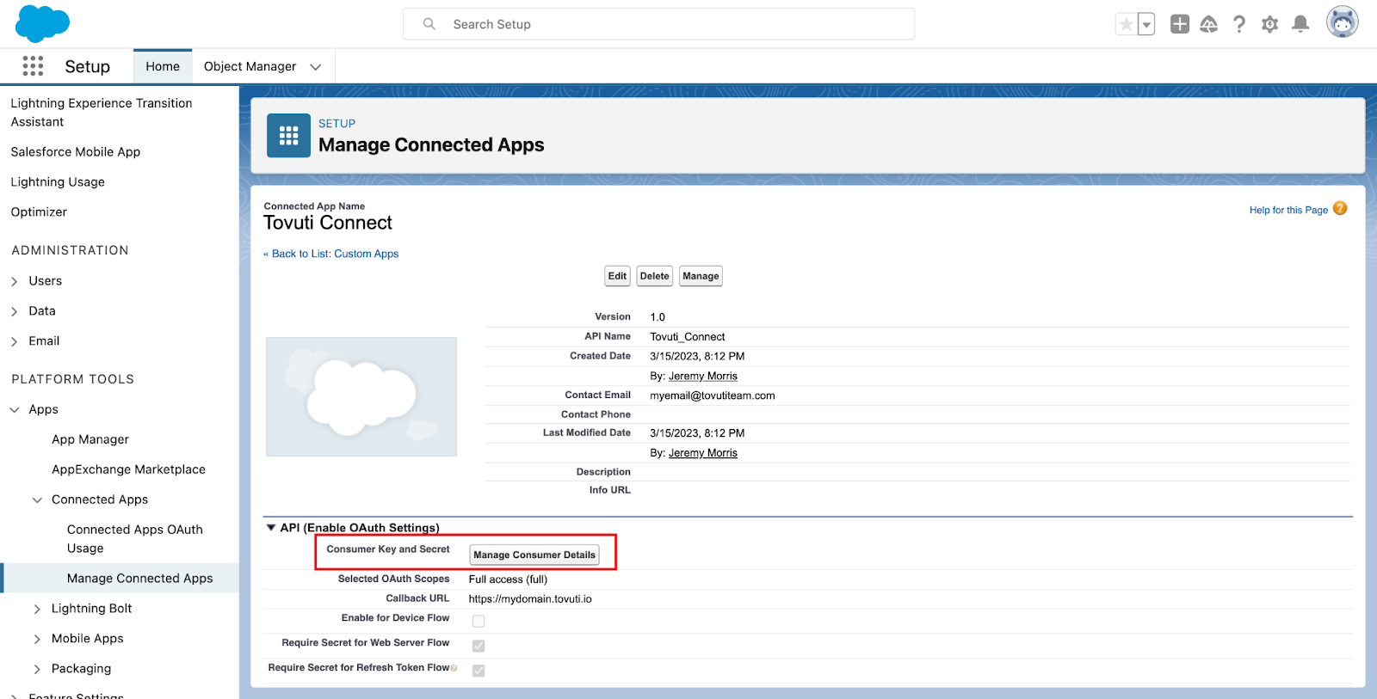Click Help for this Page link
Screen dimensions: 1377x699
[x=1288, y=210]
